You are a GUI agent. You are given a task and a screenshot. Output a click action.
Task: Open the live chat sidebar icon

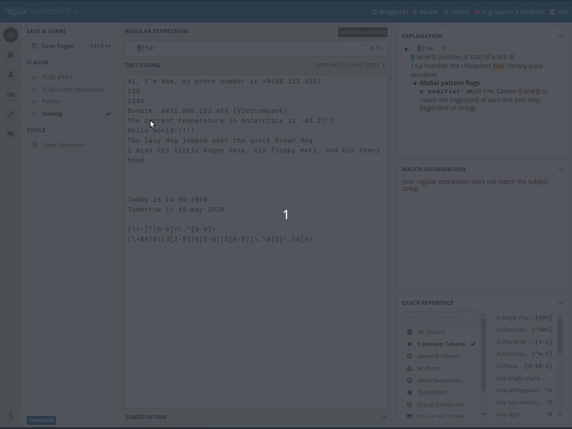point(11,134)
